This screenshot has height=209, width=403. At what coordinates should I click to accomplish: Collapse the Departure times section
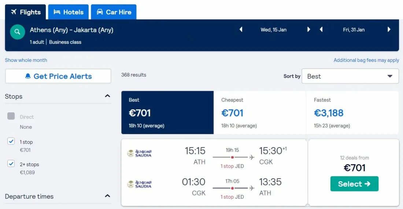pos(107,196)
